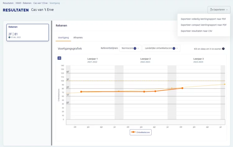233x147 pixels.
Task: Choose Exporteer volledig leerlingrapport naar PDF
Action: coord(203,19)
